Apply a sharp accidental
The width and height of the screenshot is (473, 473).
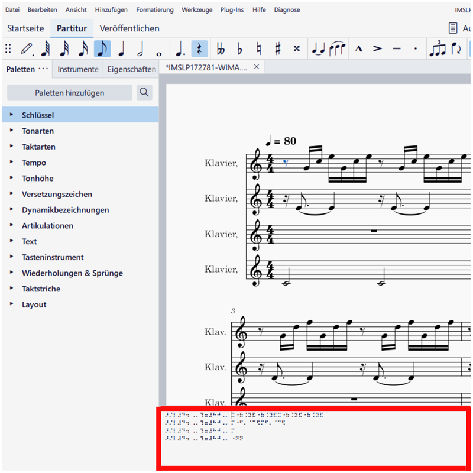pos(278,48)
